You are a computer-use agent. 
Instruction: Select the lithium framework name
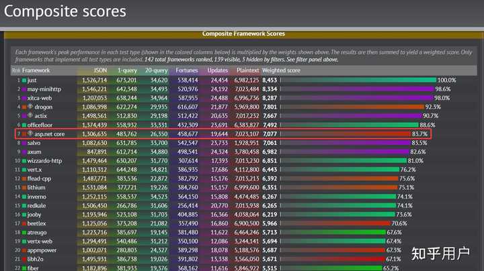36,188
